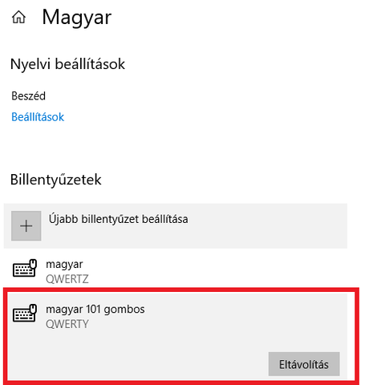
Task: Click the Billentyűzetek section heading
Action: coord(55,180)
